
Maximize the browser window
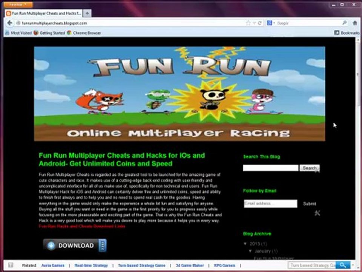point(342,5)
